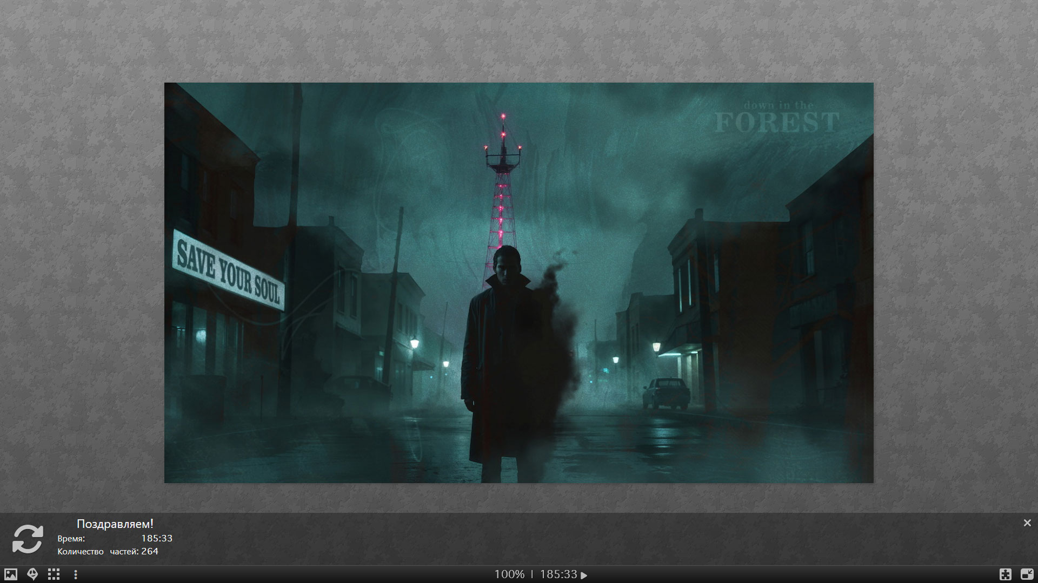The width and height of the screenshot is (1038, 583).
Task: Click the Количество частей 264 text
Action: (108, 551)
